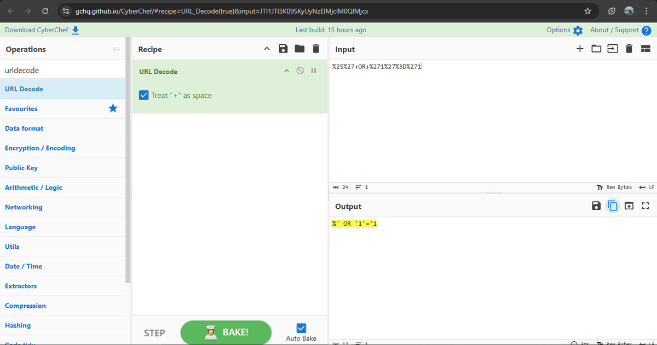This screenshot has width=657, height=345.
Task: Save output to file
Action: 596,206
